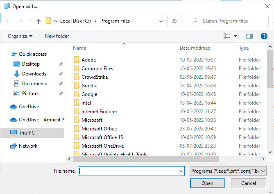Click the Adobe folder name

(x=88, y=60)
